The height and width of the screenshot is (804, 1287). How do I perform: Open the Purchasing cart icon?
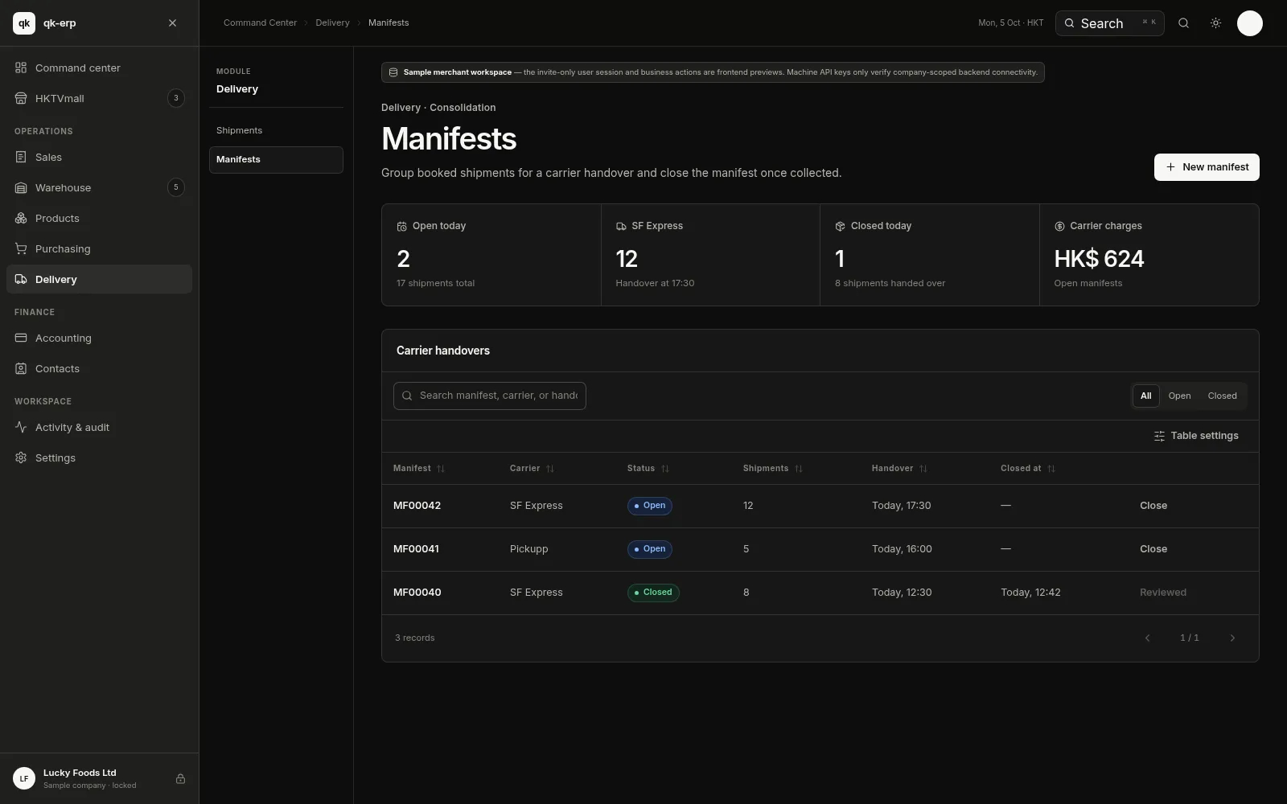21,248
